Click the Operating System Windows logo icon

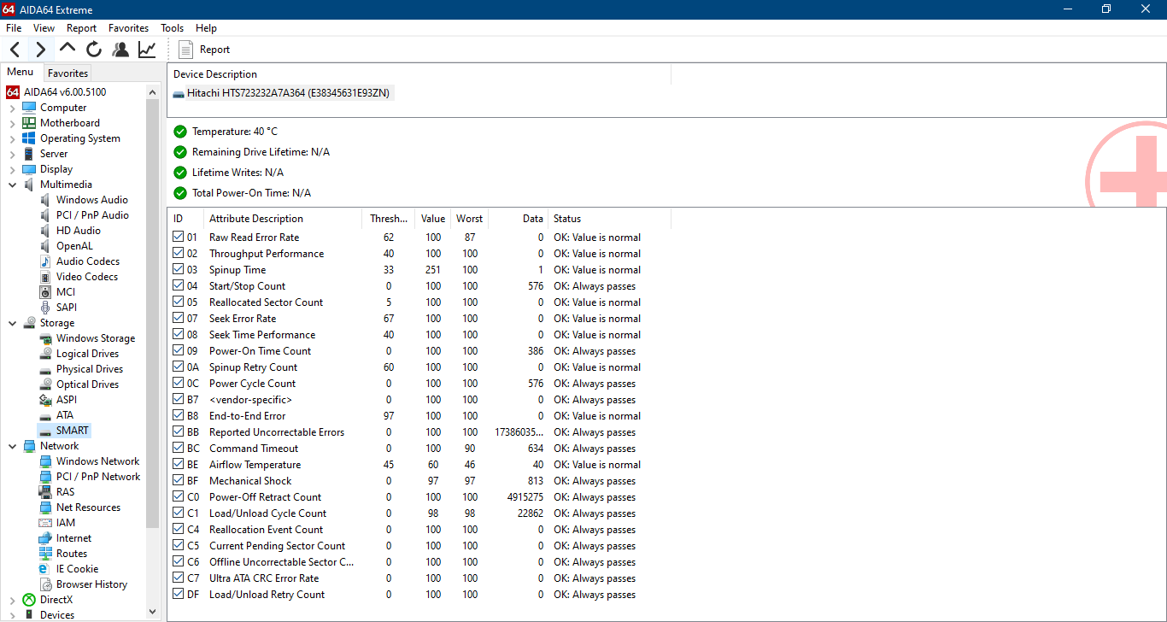point(29,138)
